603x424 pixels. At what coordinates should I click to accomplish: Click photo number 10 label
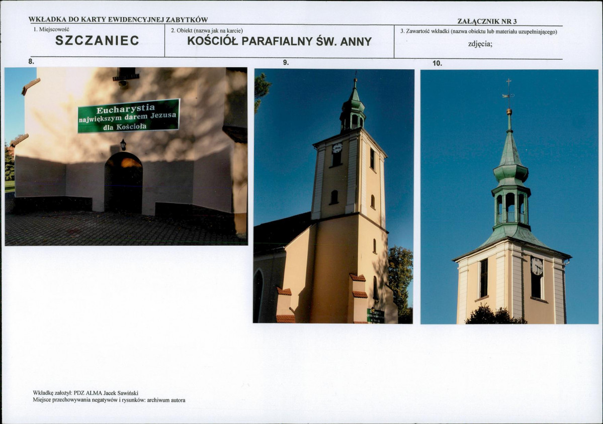437,63
